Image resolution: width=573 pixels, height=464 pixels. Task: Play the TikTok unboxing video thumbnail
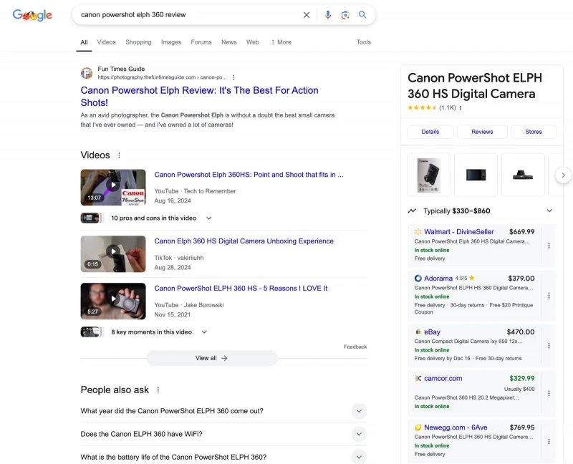tap(113, 254)
